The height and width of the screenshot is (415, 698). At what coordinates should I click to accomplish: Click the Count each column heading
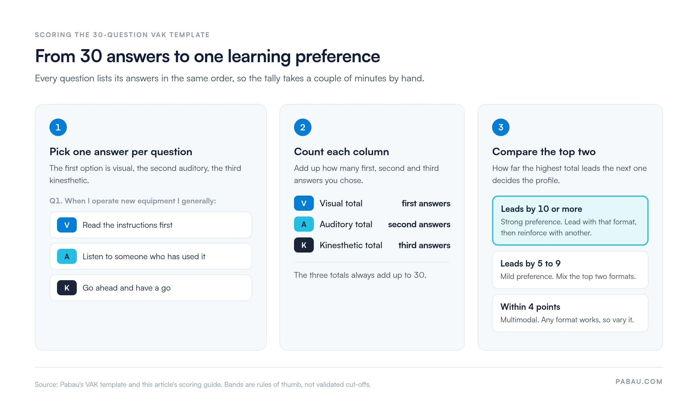341,152
